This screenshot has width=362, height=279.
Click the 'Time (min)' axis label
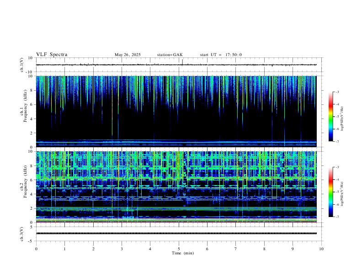183,253
